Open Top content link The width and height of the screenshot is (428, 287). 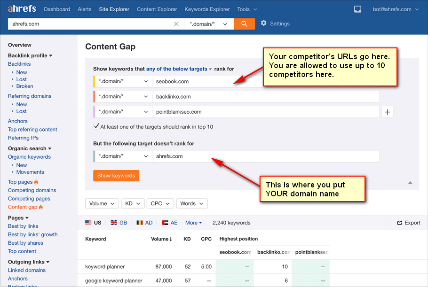click(22, 251)
